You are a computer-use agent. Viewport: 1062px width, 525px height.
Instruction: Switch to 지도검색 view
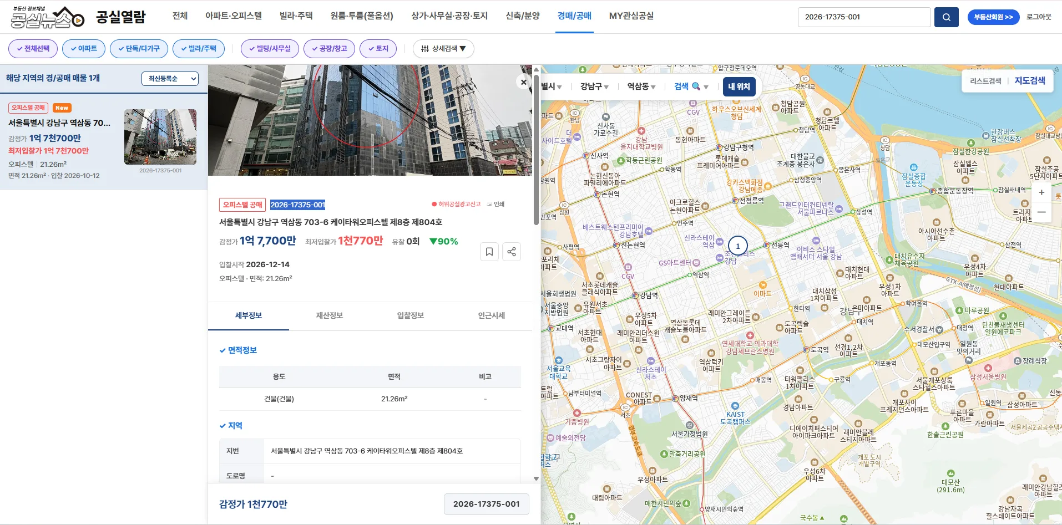1030,80
